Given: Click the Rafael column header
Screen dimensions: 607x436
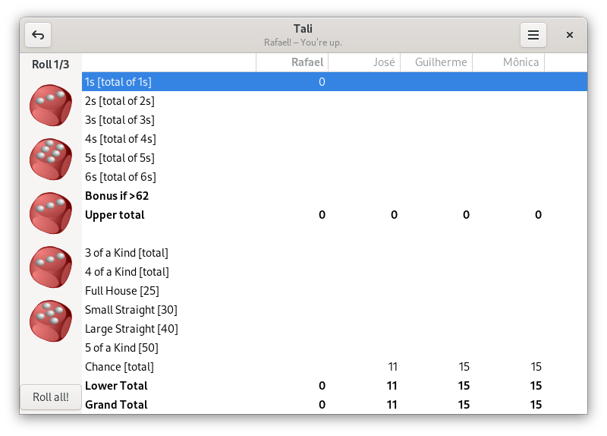Looking at the screenshot, I should pos(292,62).
